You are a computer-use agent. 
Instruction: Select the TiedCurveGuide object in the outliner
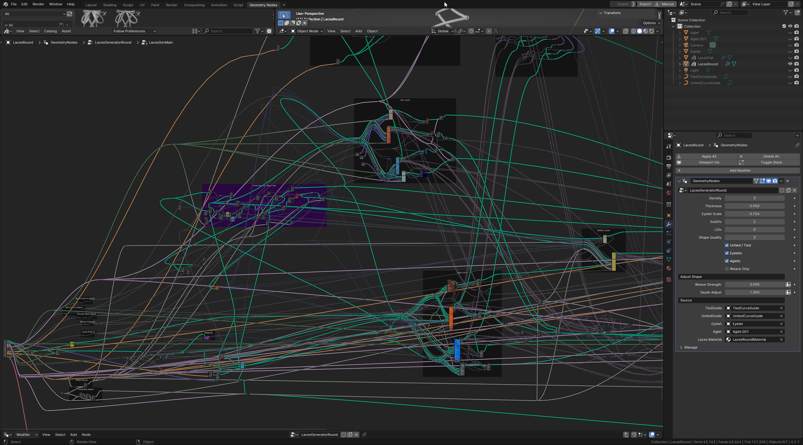pos(703,77)
